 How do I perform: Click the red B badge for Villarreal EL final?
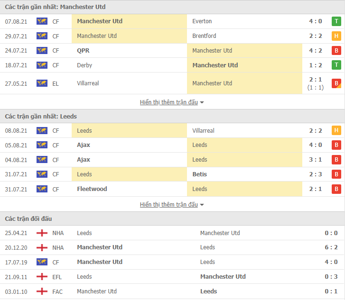click(336, 83)
